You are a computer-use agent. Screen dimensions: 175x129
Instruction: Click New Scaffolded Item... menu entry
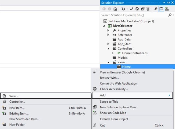24,119
